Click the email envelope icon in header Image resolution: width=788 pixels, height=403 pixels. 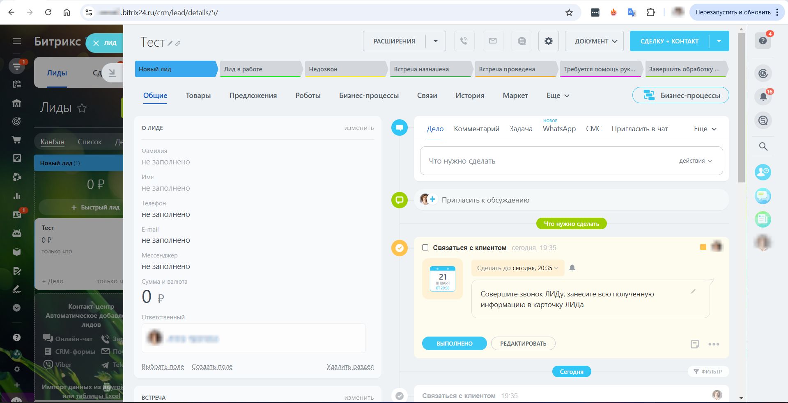point(493,41)
